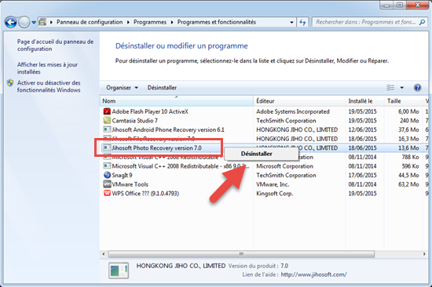Select Programmes et fonctionnalités breadcrumb
Image resolution: width=432 pixels, height=287 pixels.
coord(217,22)
